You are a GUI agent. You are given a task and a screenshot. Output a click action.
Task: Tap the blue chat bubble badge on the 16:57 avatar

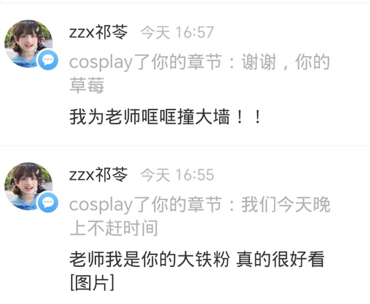point(48,60)
